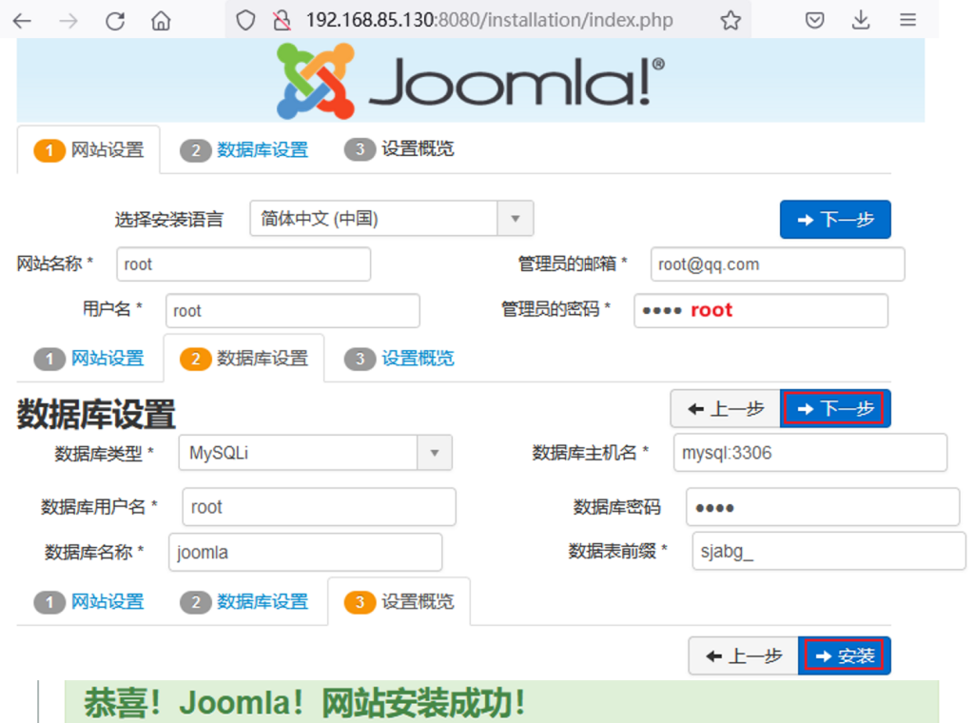This screenshot has height=723, width=974.
Task: Focus the 数据表前缀 field
Action: pyautogui.click(x=828, y=551)
